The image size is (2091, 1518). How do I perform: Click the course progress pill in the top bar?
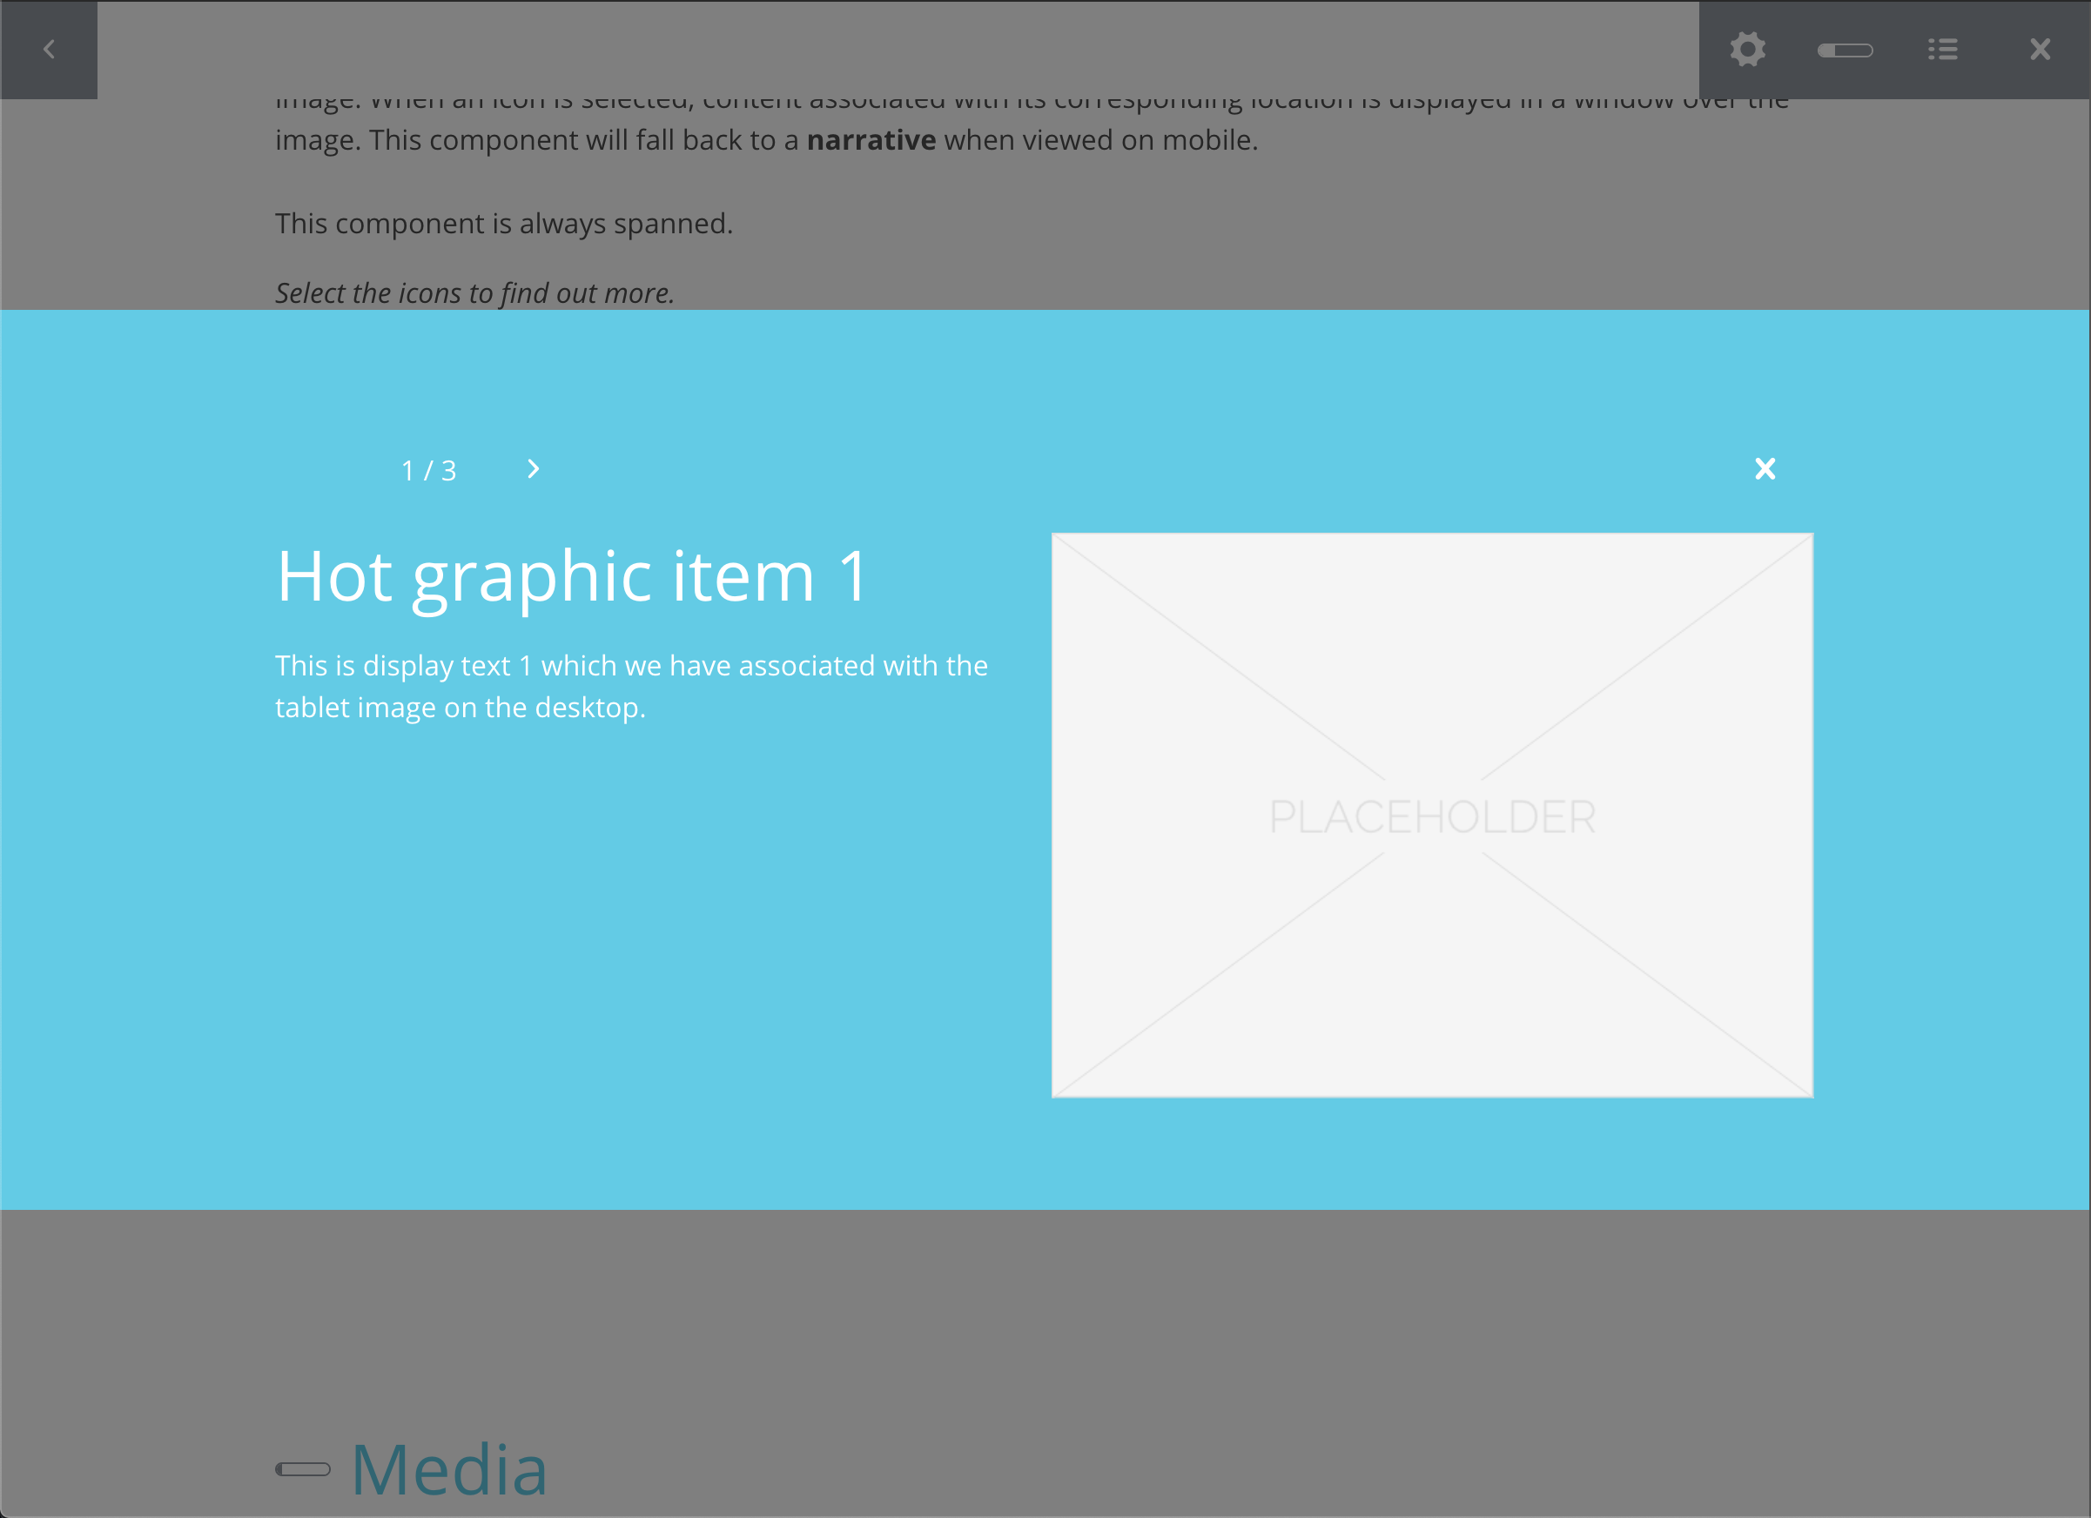coord(1846,49)
